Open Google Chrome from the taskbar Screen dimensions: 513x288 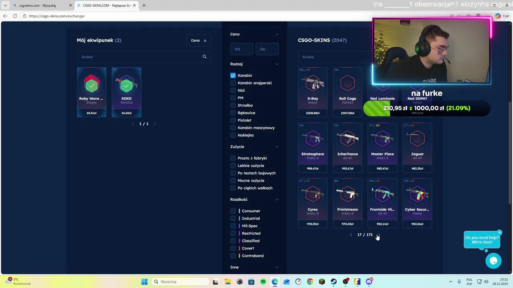310,282
